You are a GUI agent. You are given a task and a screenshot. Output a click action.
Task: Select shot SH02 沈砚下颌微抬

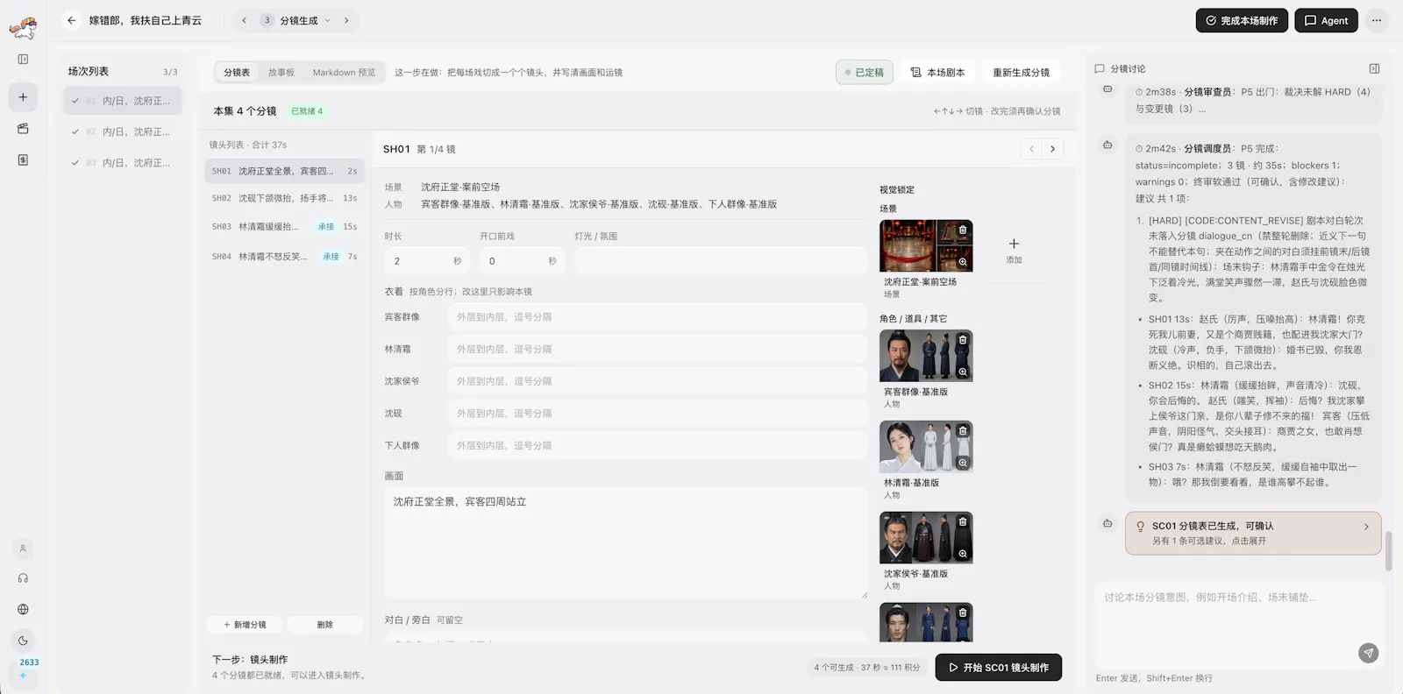[x=284, y=198]
